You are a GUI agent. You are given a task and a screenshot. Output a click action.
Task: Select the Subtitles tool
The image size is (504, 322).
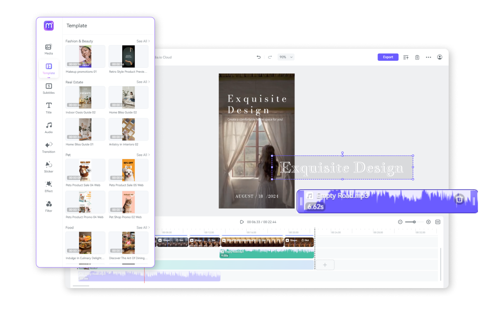tap(48, 88)
